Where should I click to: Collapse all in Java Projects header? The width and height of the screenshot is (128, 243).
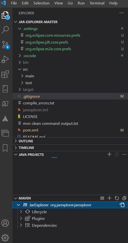tap(117, 154)
